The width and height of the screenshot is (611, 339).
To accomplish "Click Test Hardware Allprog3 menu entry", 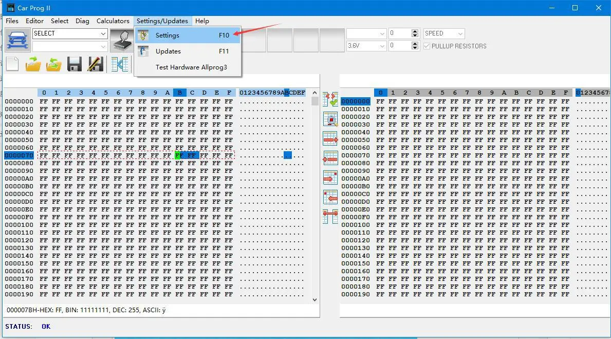I will pyautogui.click(x=191, y=67).
